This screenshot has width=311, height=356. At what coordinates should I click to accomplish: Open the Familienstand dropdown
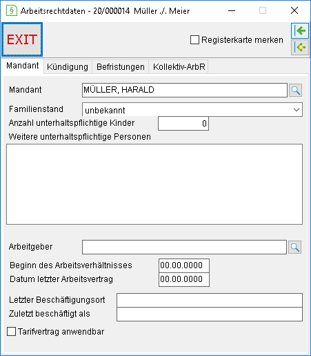click(192, 110)
